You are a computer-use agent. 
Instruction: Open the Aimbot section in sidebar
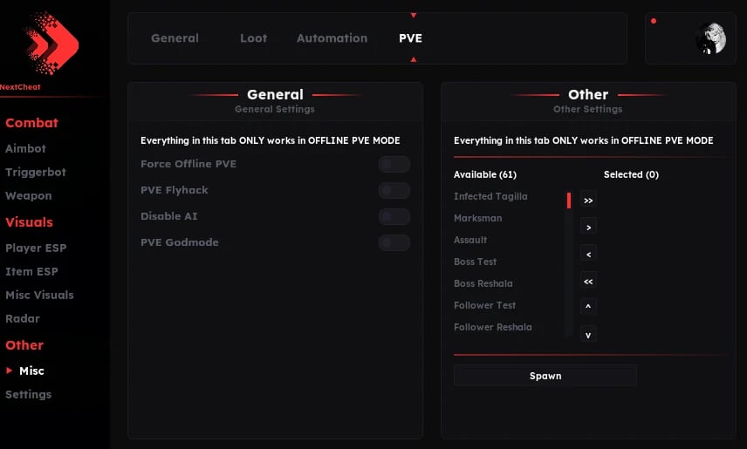click(x=25, y=149)
